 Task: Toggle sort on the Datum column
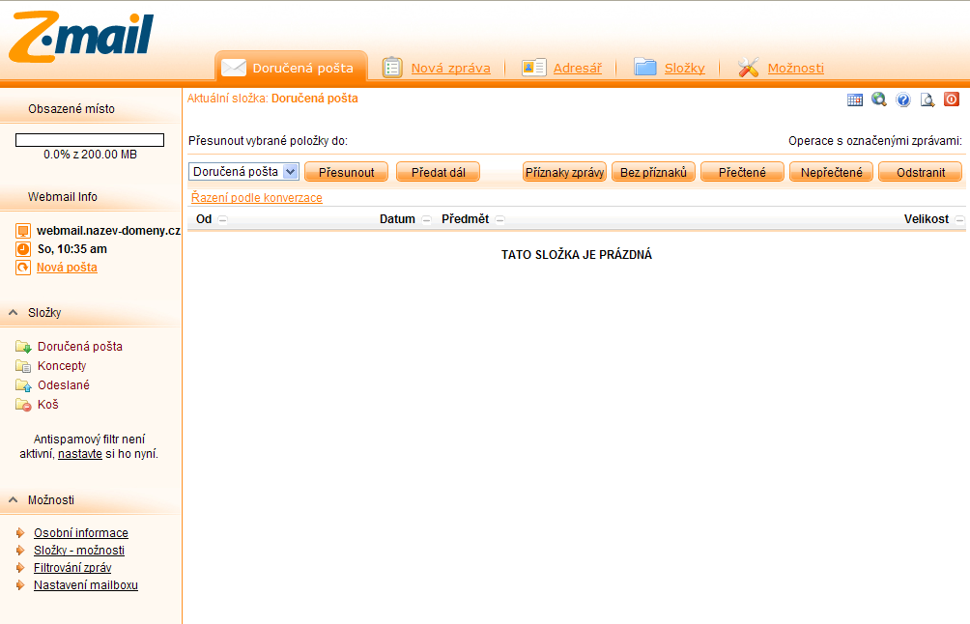[426, 220]
